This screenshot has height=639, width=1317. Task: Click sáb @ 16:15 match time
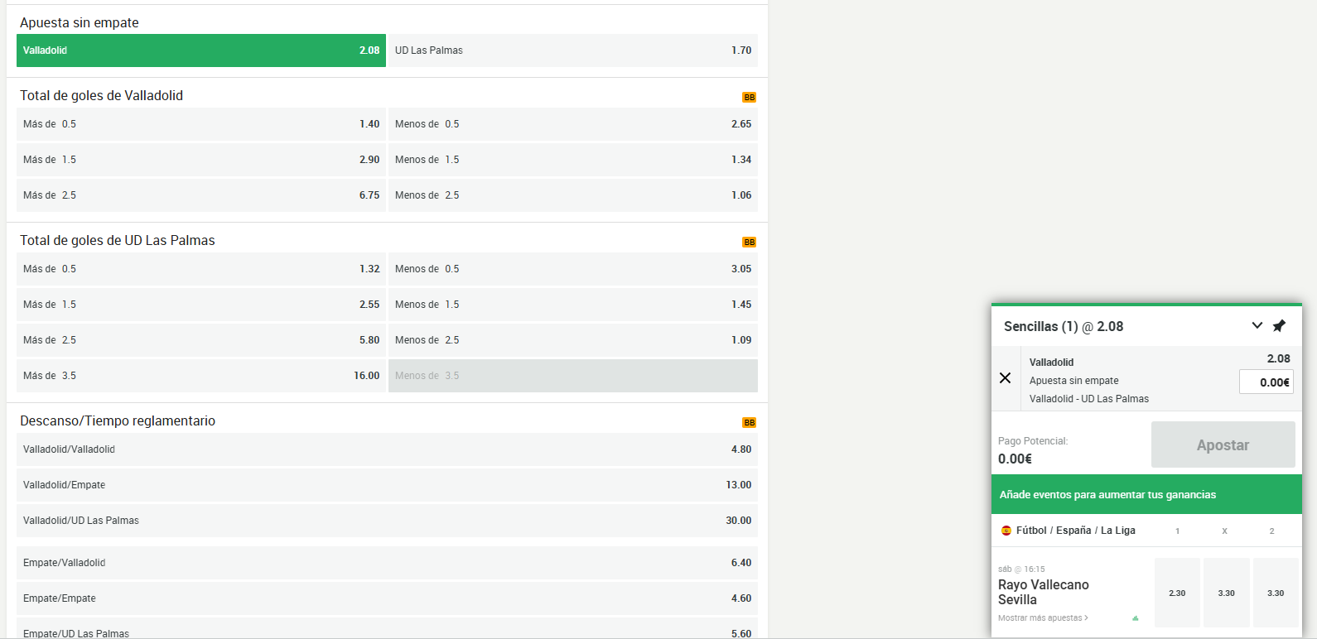tap(1021, 569)
